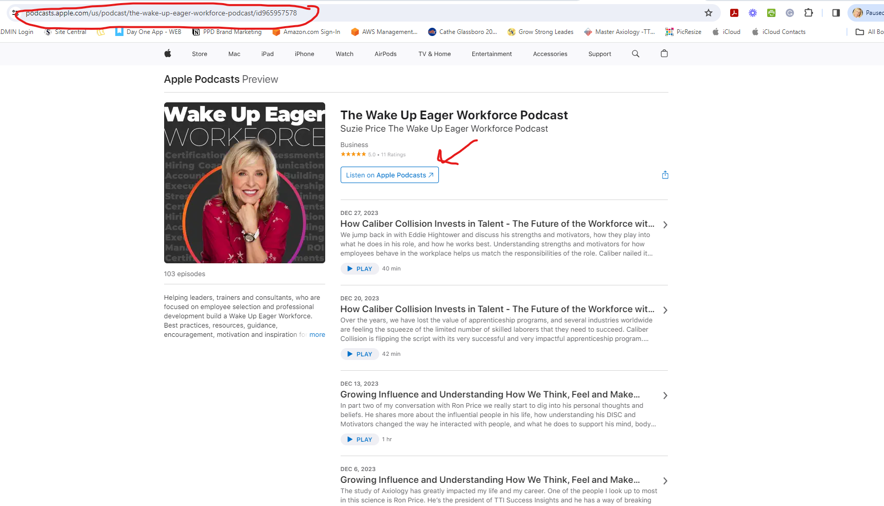Open Dec 20 Caliber Collision episode title
The width and height of the screenshot is (884, 506).
point(497,309)
